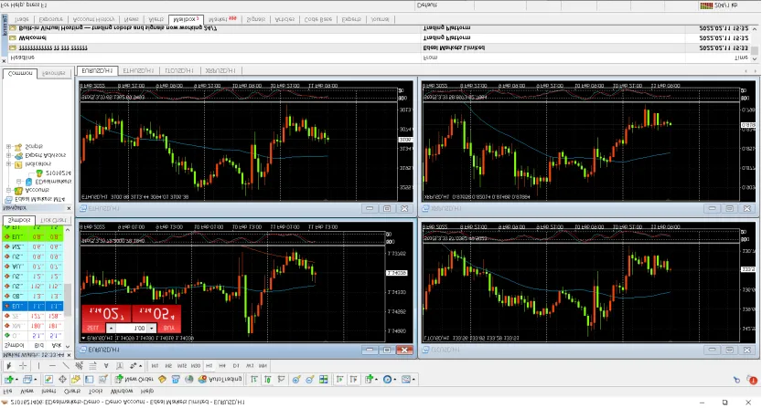The image size is (762, 408).
Task: Switch timeframe to M1
Action: click(x=155, y=366)
